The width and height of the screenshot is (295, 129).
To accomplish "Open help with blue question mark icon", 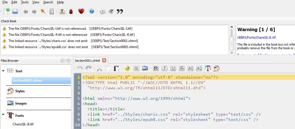I will coord(91,11).
